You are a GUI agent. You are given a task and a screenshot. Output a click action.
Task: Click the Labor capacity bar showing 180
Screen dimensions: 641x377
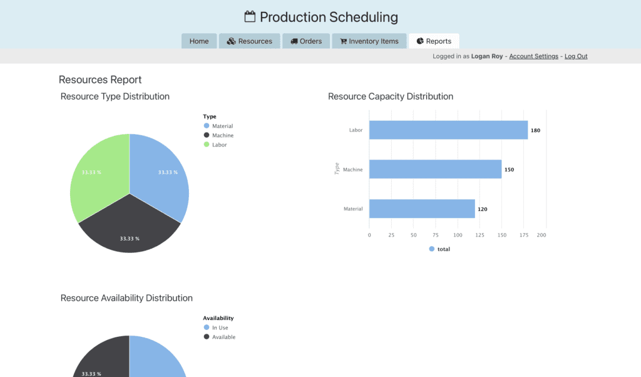pyautogui.click(x=448, y=130)
